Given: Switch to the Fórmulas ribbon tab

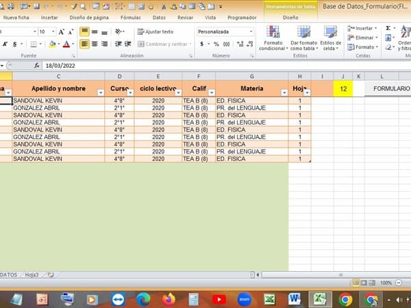Looking at the screenshot, I should (x=130, y=16).
